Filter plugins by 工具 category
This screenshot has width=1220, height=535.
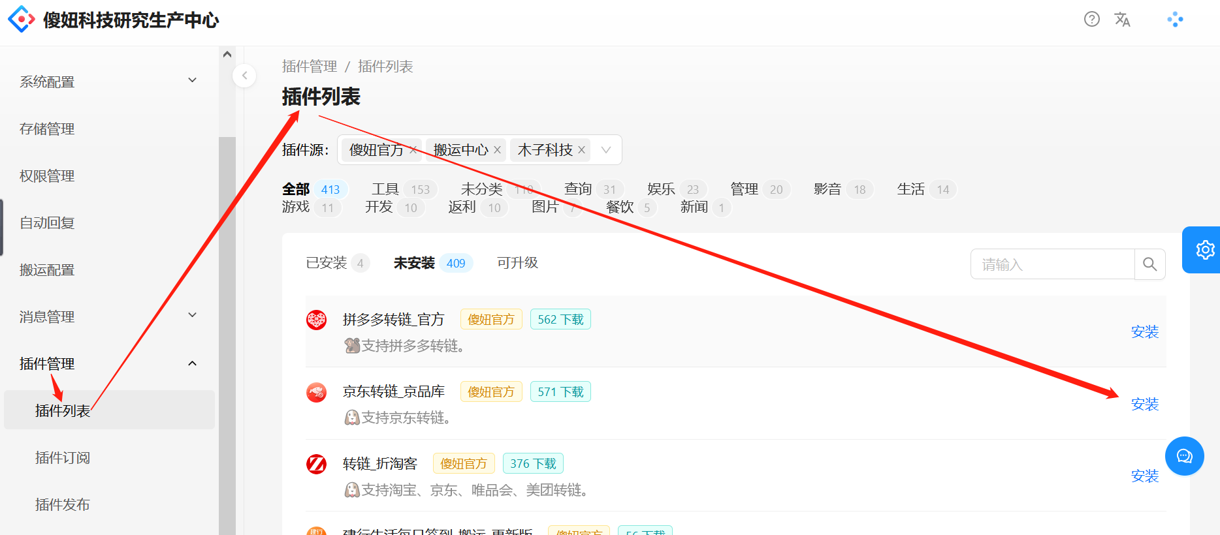tap(404, 189)
